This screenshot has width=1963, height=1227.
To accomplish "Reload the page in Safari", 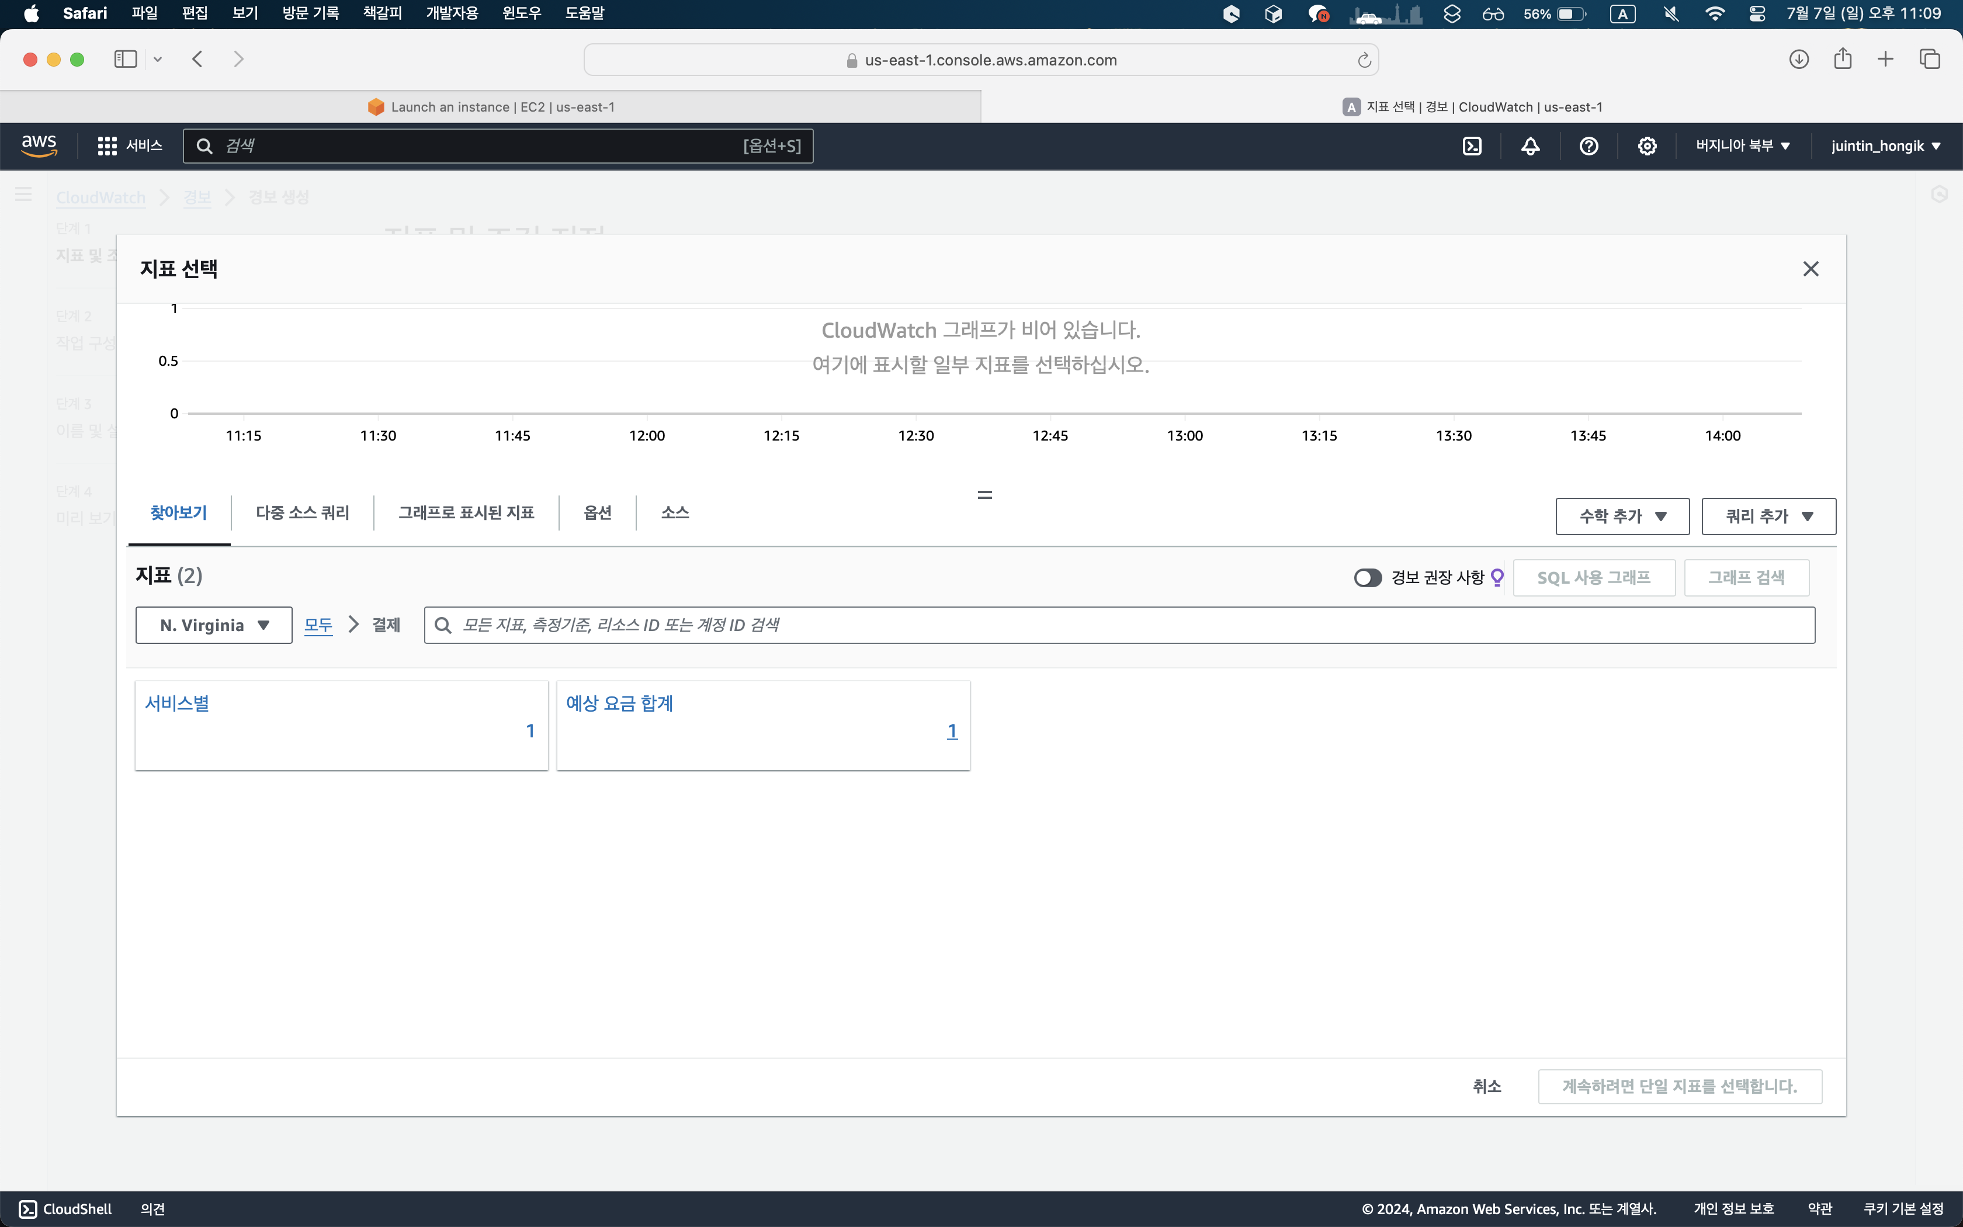I will click(1364, 60).
